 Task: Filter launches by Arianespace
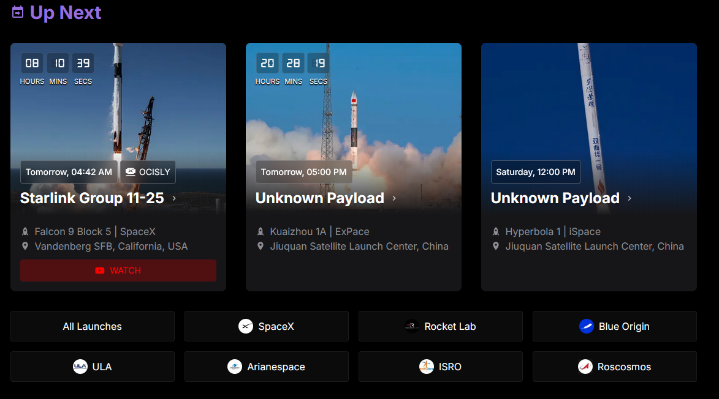tap(267, 367)
